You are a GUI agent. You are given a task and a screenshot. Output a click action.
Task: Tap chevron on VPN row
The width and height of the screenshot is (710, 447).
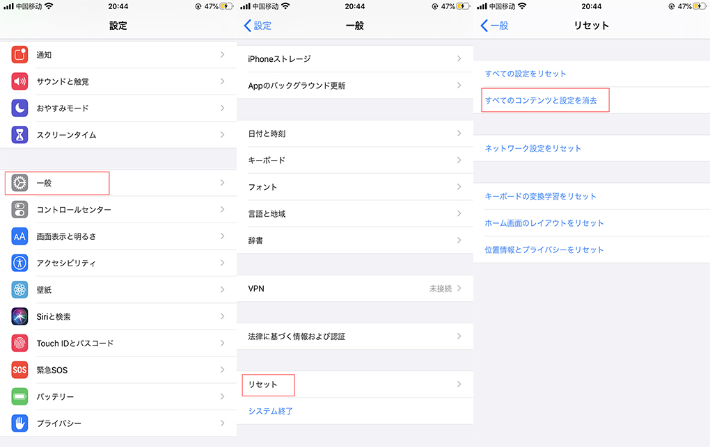pos(459,288)
